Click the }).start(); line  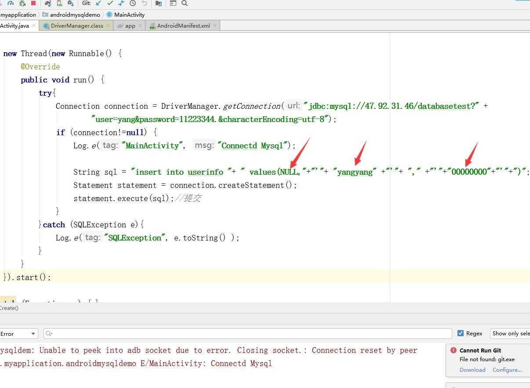(27, 277)
